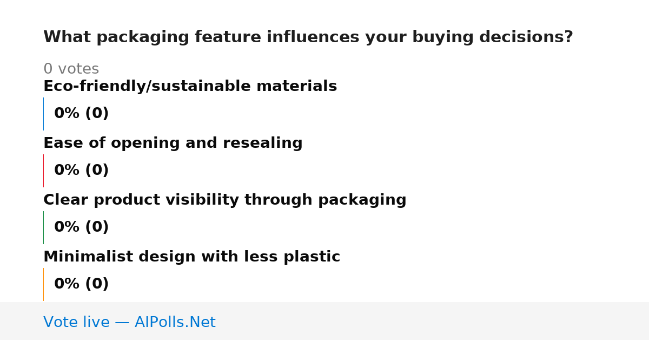Image resolution: width=649 pixels, height=340 pixels.
Task: Click the 0% percentage for Ease of opening
Action: pos(67,171)
